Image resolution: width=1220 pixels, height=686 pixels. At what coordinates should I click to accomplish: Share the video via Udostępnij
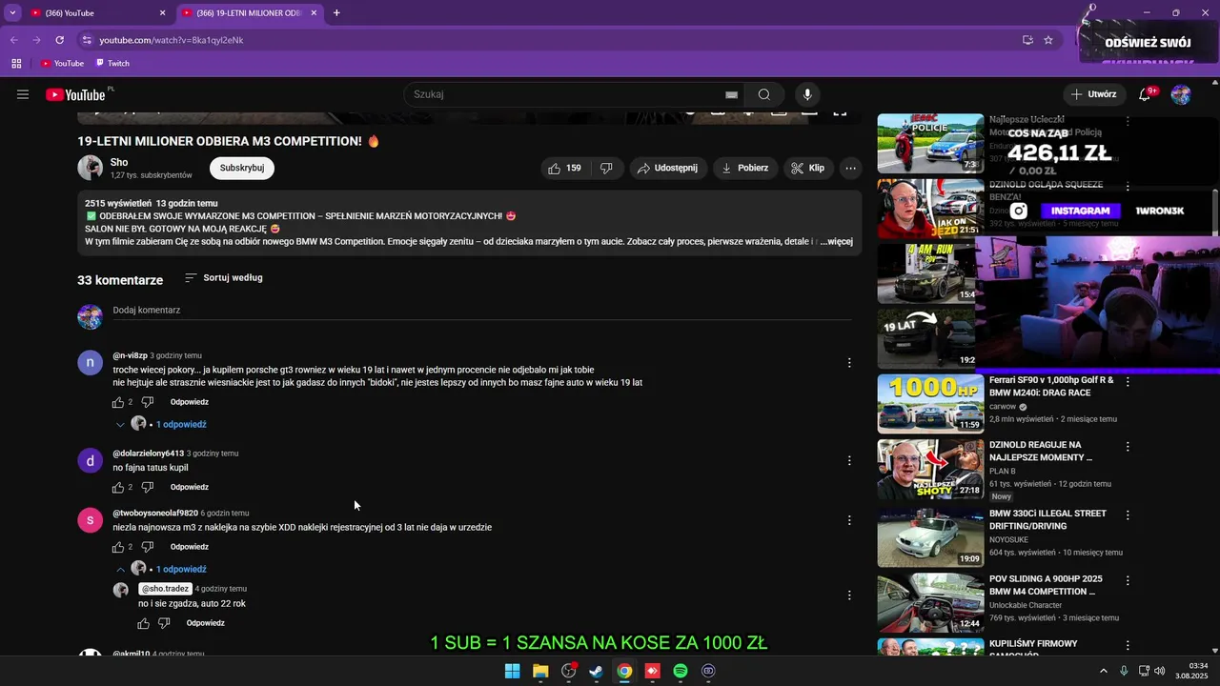(x=667, y=168)
